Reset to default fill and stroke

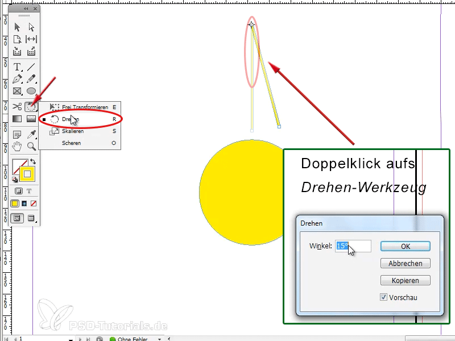pyautogui.click(x=15, y=180)
